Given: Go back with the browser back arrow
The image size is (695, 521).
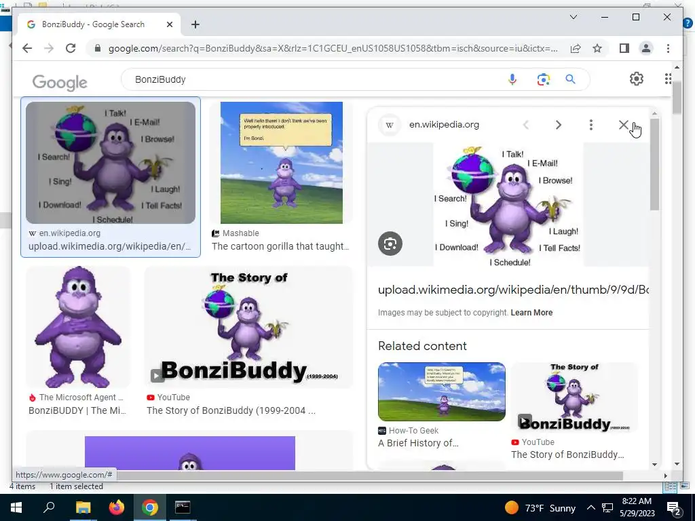Looking at the screenshot, I should coord(27,48).
